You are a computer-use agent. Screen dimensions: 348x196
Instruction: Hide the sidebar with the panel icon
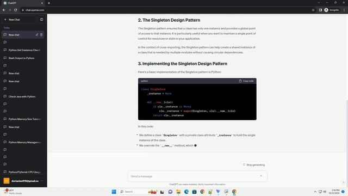click(42, 20)
